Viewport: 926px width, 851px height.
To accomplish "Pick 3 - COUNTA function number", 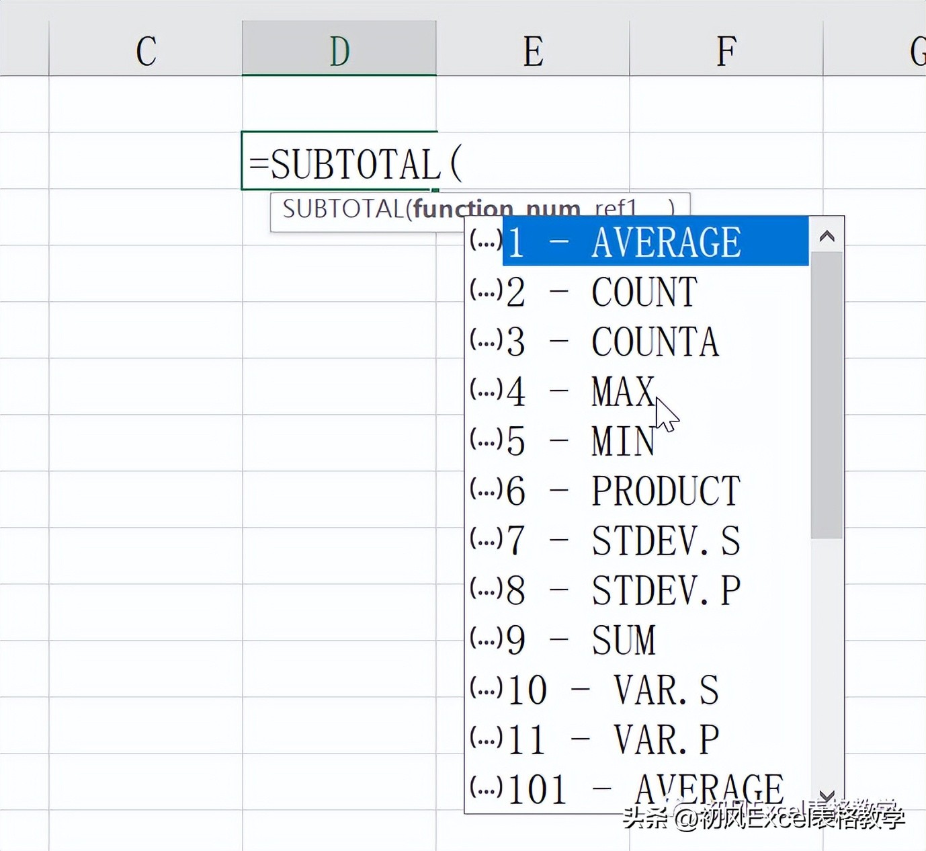I will (638, 341).
